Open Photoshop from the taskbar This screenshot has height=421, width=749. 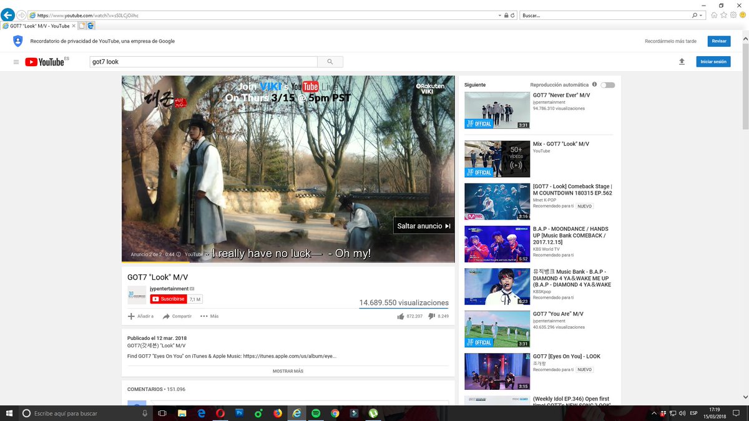(x=239, y=413)
